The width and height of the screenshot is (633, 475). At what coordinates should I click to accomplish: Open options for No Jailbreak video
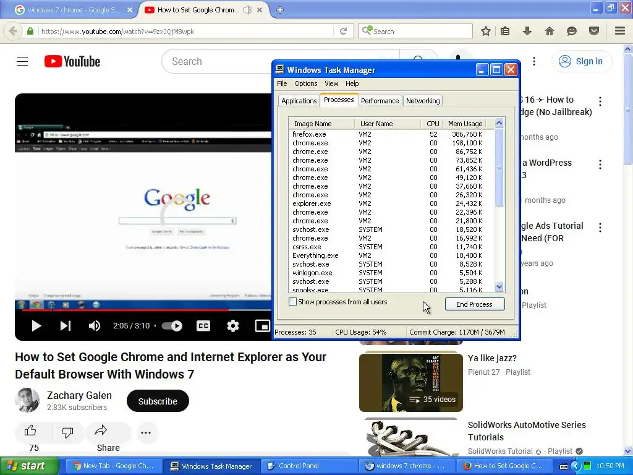[600, 101]
